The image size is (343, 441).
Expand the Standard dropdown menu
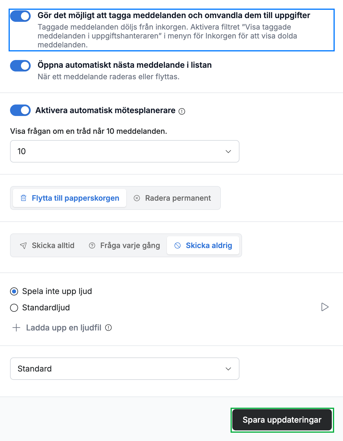tap(125, 369)
